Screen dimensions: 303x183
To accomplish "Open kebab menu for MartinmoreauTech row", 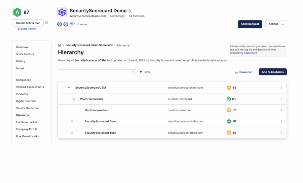I will tap(282, 110).
